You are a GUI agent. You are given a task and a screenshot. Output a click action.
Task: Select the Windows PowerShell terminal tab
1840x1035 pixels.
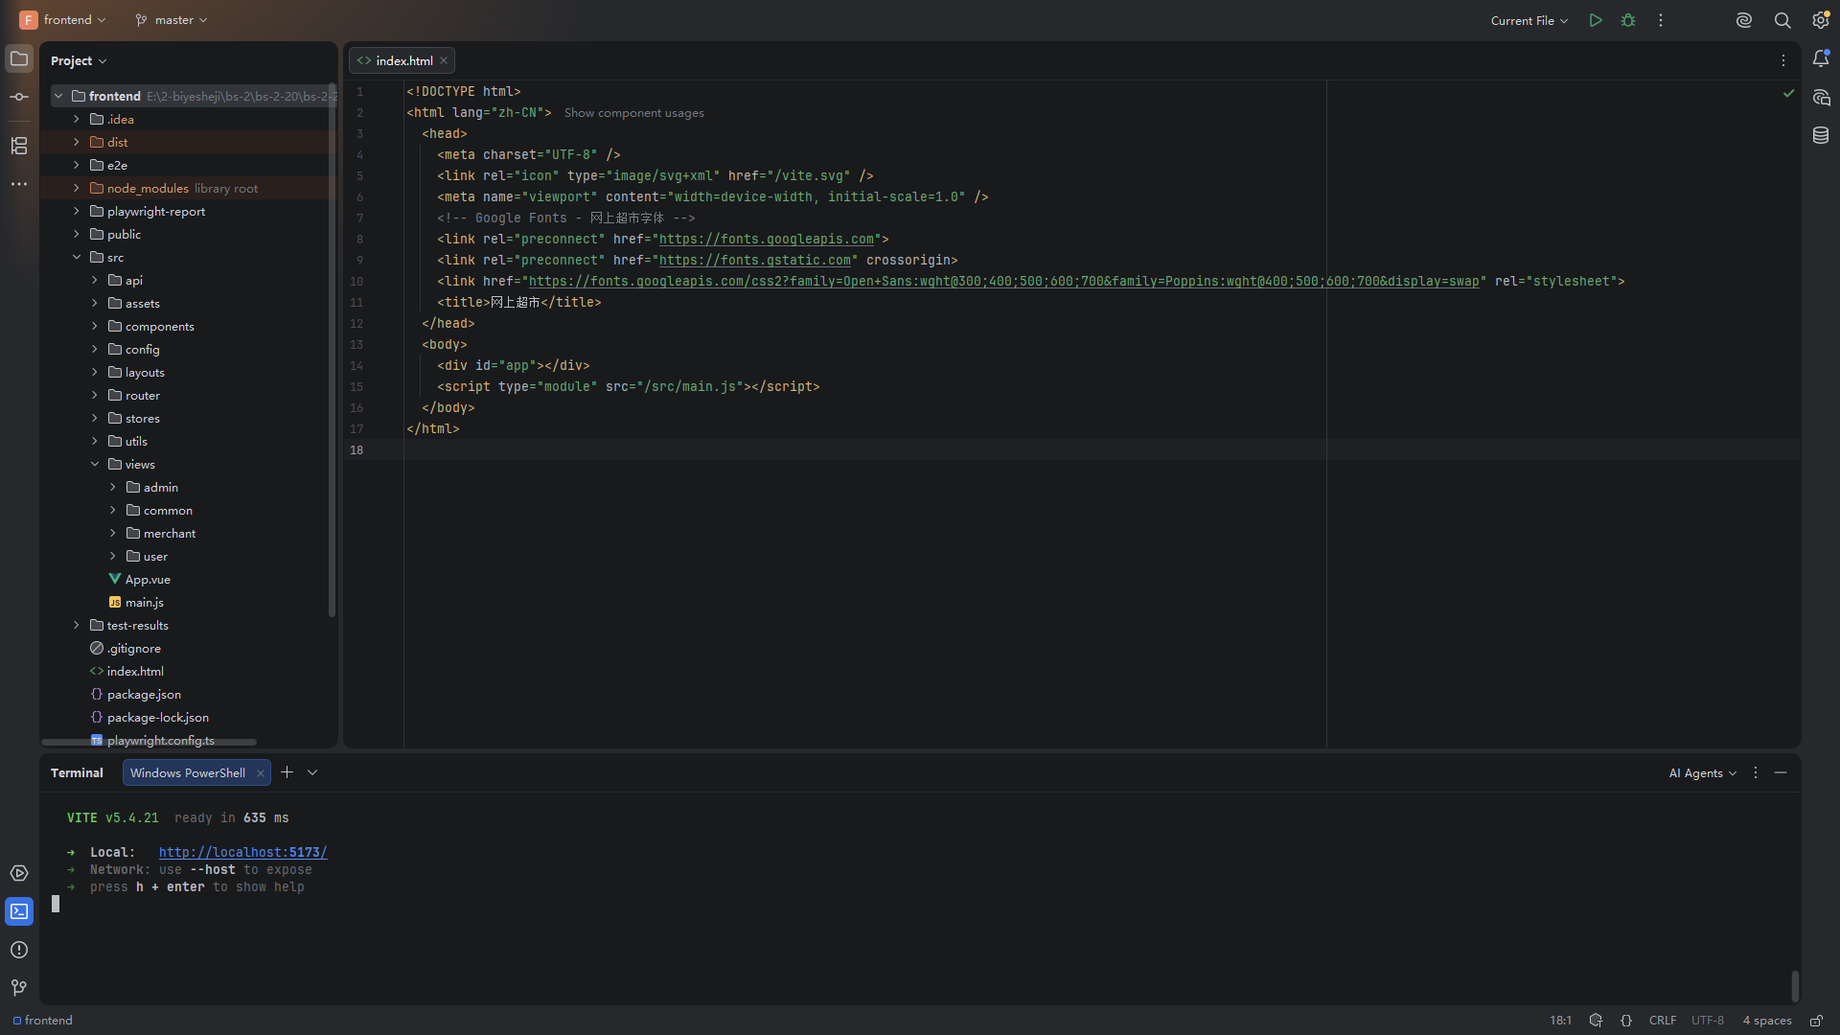click(x=188, y=773)
